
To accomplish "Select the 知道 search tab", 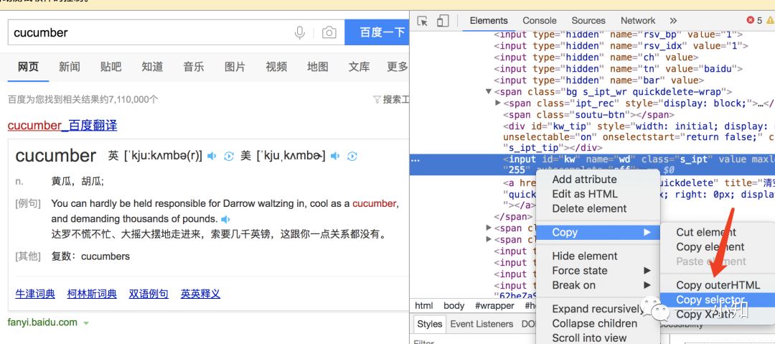I will (x=152, y=67).
